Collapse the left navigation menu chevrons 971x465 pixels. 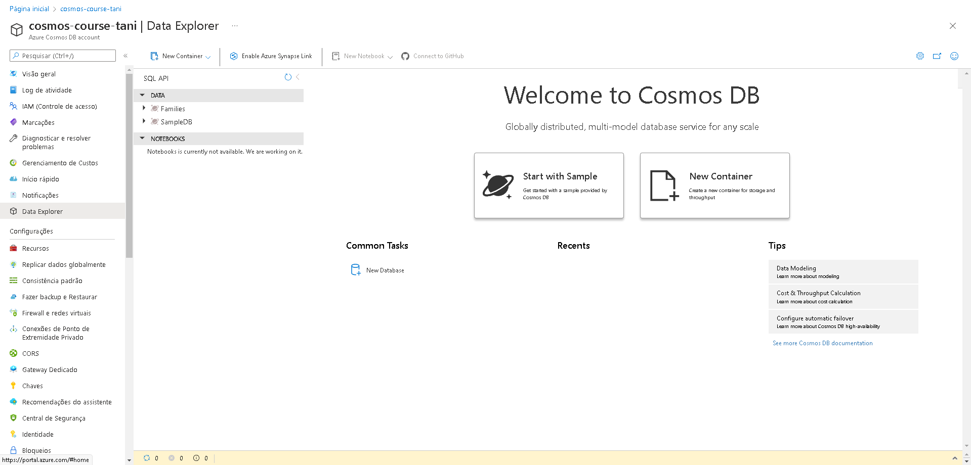coord(125,56)
